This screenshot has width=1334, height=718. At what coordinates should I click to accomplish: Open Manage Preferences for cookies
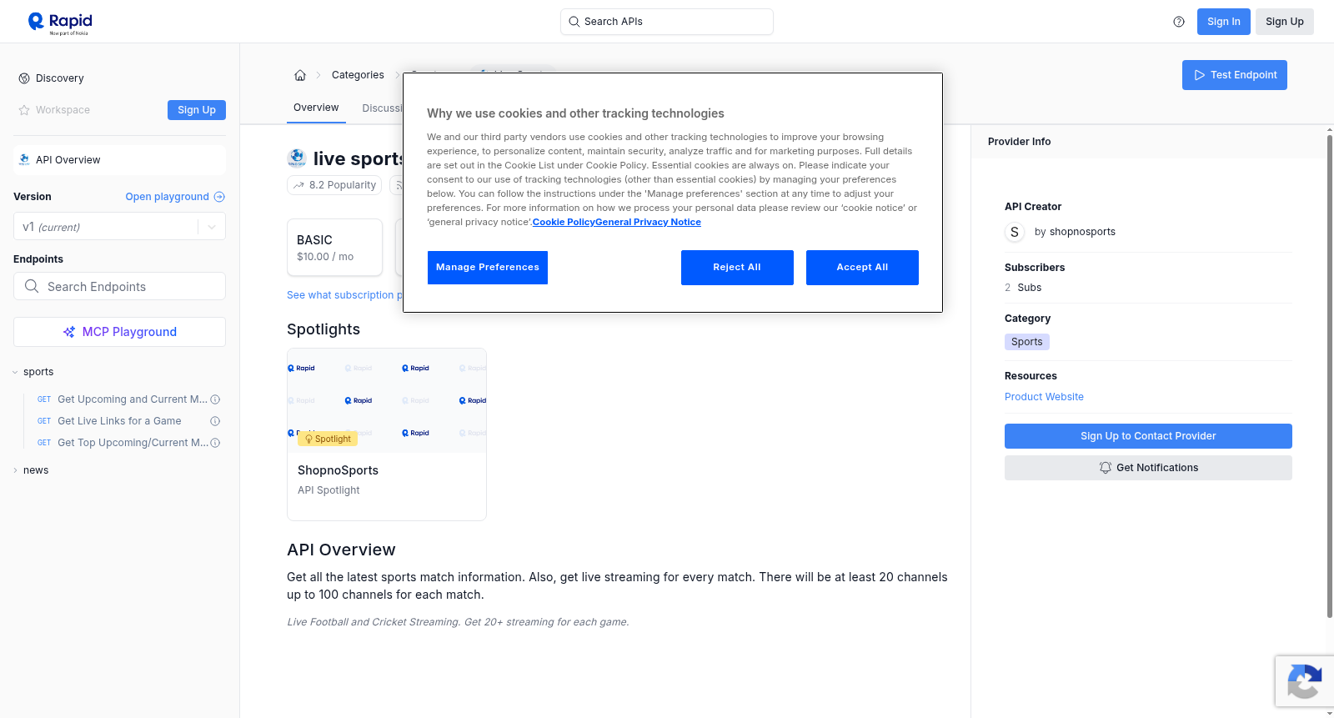[x=488, y=268]
